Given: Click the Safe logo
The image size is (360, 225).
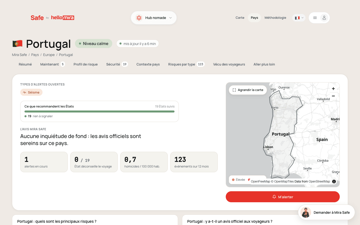Looking at the screenshot, I should (x=37, y=18).
